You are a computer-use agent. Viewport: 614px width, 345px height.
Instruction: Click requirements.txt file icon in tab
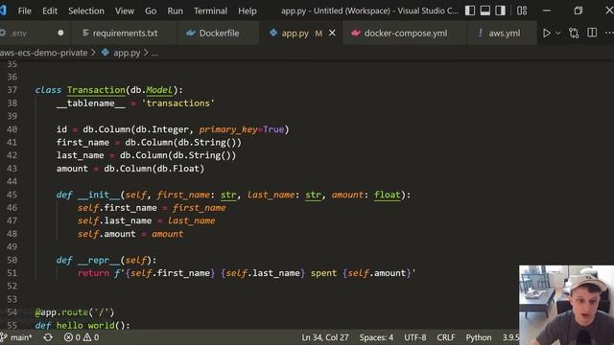85,34
